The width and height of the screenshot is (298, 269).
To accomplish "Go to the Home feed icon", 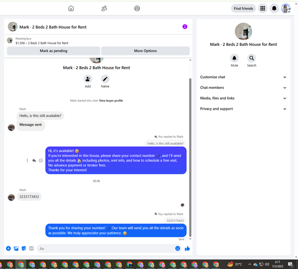I will [x=71, y=8].
